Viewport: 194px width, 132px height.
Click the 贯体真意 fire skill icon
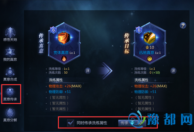point(64,38)
